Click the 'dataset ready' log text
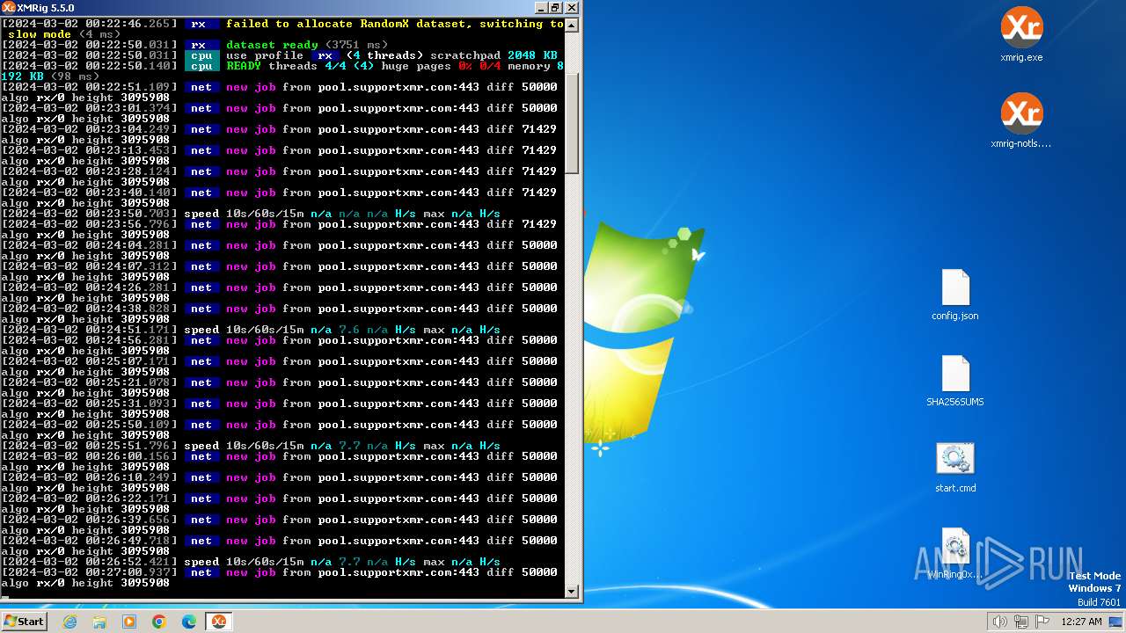Screen dimensions: 1126x633 [x=272, y=45]
